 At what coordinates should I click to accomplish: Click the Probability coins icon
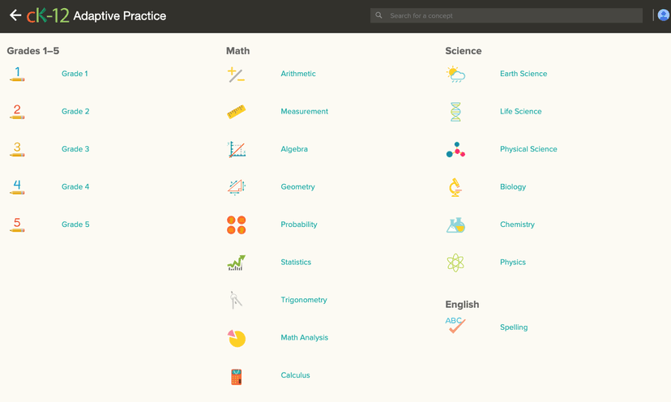pos(236,225)
